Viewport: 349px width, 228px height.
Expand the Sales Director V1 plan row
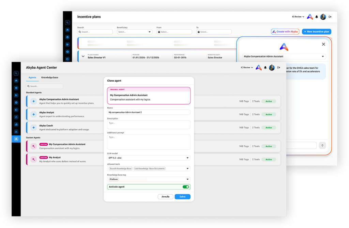coord(83,56)
